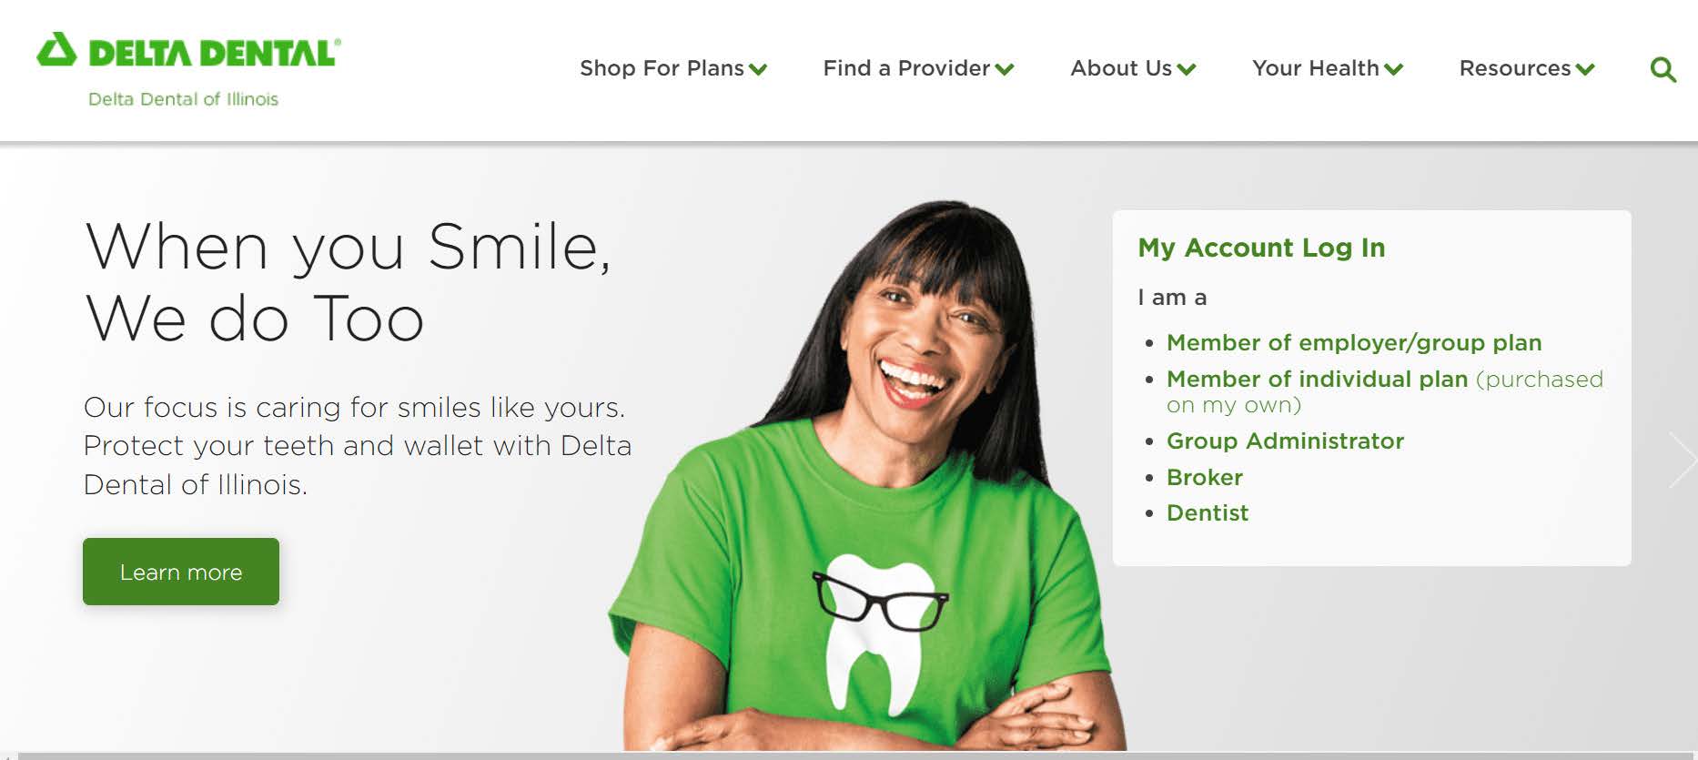Click the Delta Dental of Illinois text
The height and width of the screenshot is (760, 1698).
coord(183,99)
